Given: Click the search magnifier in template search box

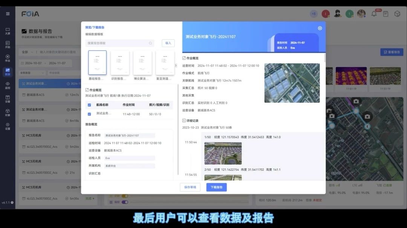Looking at the screenshot, I should point(150,43).
